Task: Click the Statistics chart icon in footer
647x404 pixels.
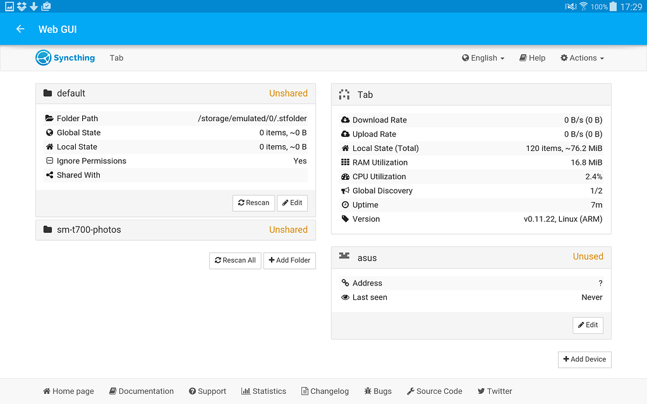Action: click(246, 391)
